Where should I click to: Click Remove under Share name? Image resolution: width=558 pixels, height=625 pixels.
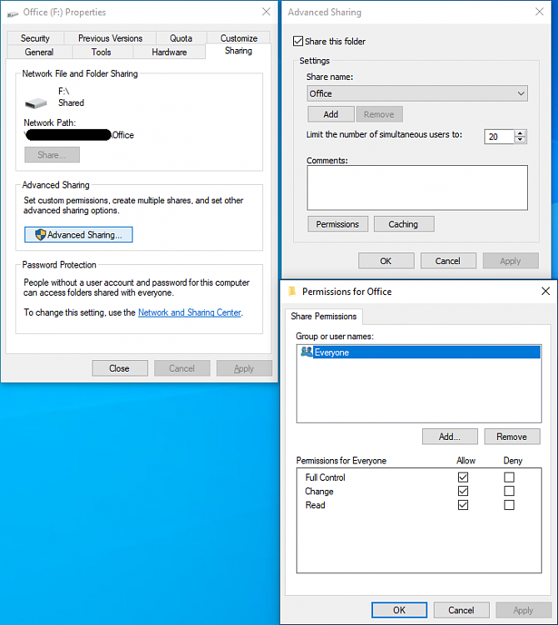tap(379, 114)
